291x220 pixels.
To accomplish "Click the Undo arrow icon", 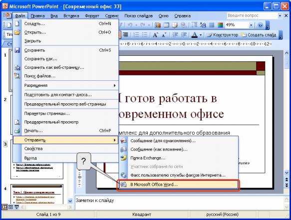I will tap(130, 25).
